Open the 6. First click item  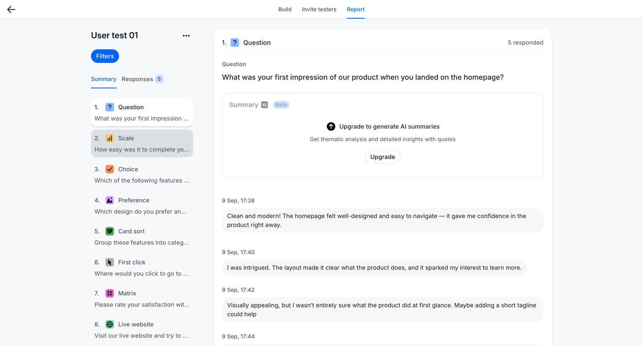142,268
